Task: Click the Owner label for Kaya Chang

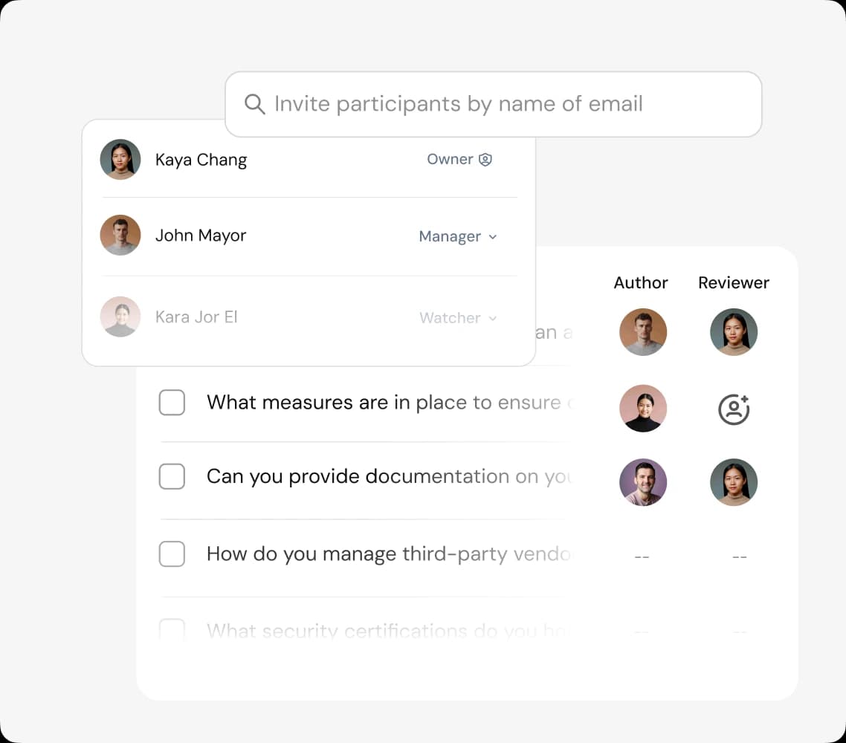Action: 450,160
